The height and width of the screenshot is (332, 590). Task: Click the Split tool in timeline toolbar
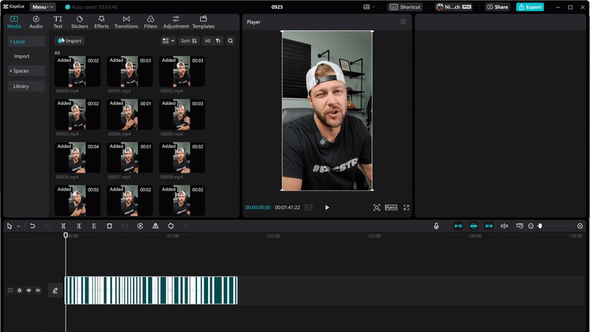(63, 226)
